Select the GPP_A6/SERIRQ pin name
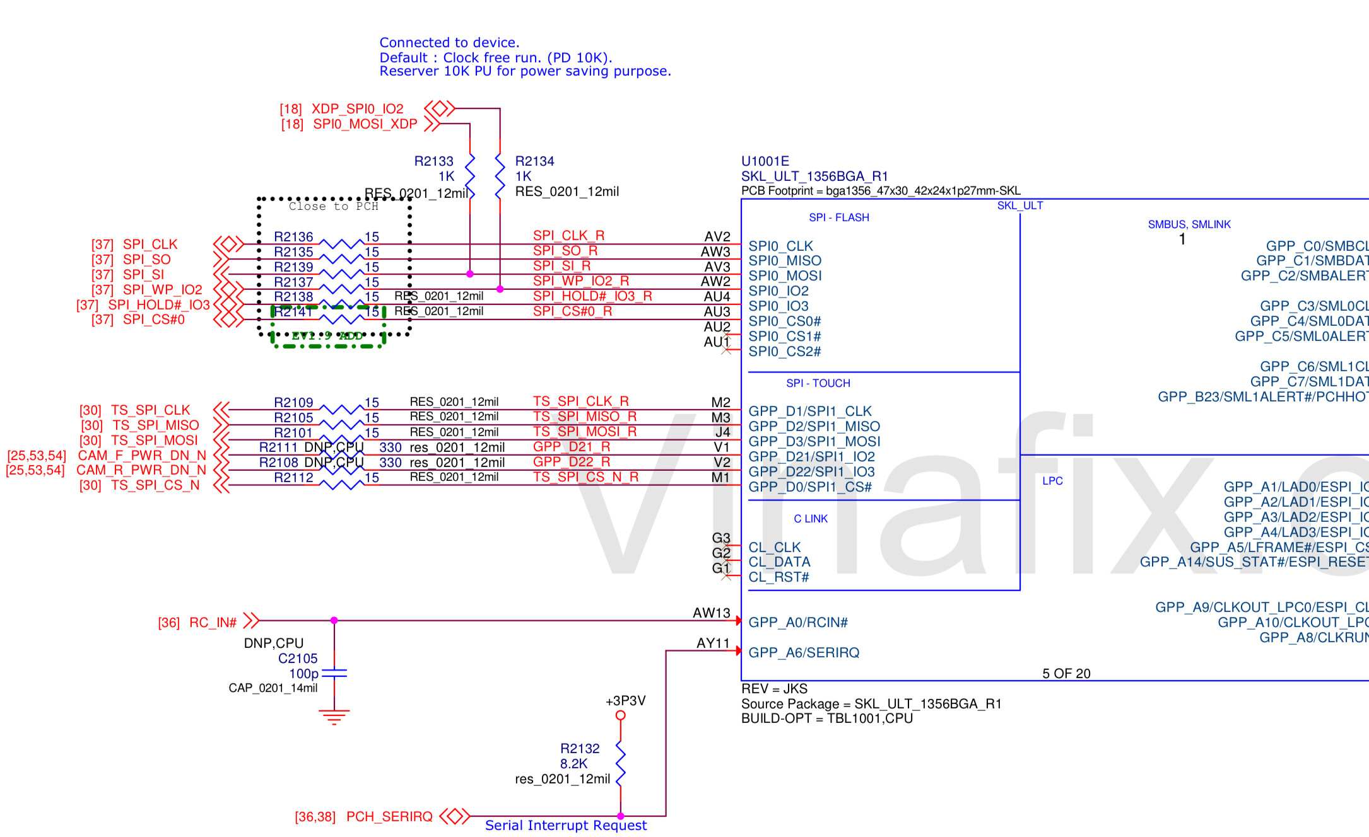Viewport: 1369px width, 837px height. point(804,653)
